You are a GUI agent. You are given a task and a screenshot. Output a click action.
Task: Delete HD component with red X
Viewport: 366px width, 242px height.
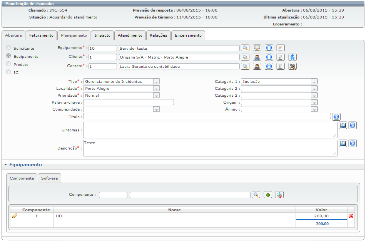click(351, 216)
